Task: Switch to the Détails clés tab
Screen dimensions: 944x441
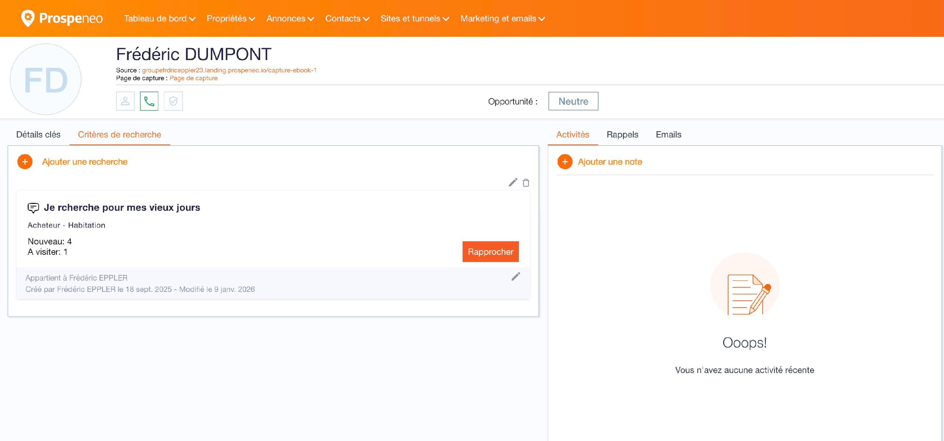Action: pos(38,134)
